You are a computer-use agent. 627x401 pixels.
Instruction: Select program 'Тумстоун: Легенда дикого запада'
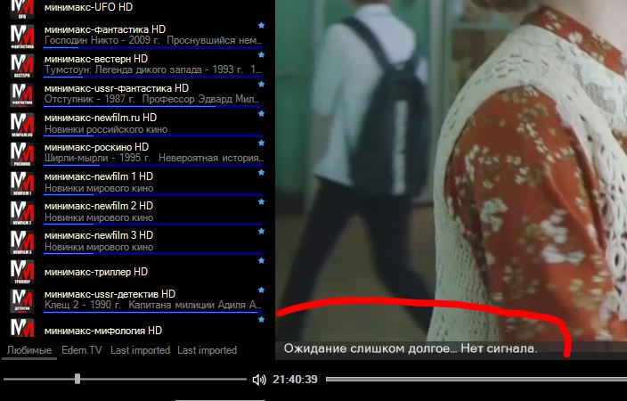pos(123,70)
